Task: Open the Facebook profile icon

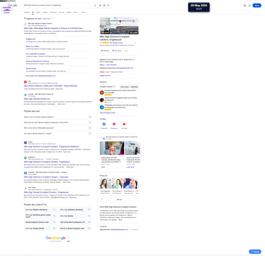Action: (104, 124)
